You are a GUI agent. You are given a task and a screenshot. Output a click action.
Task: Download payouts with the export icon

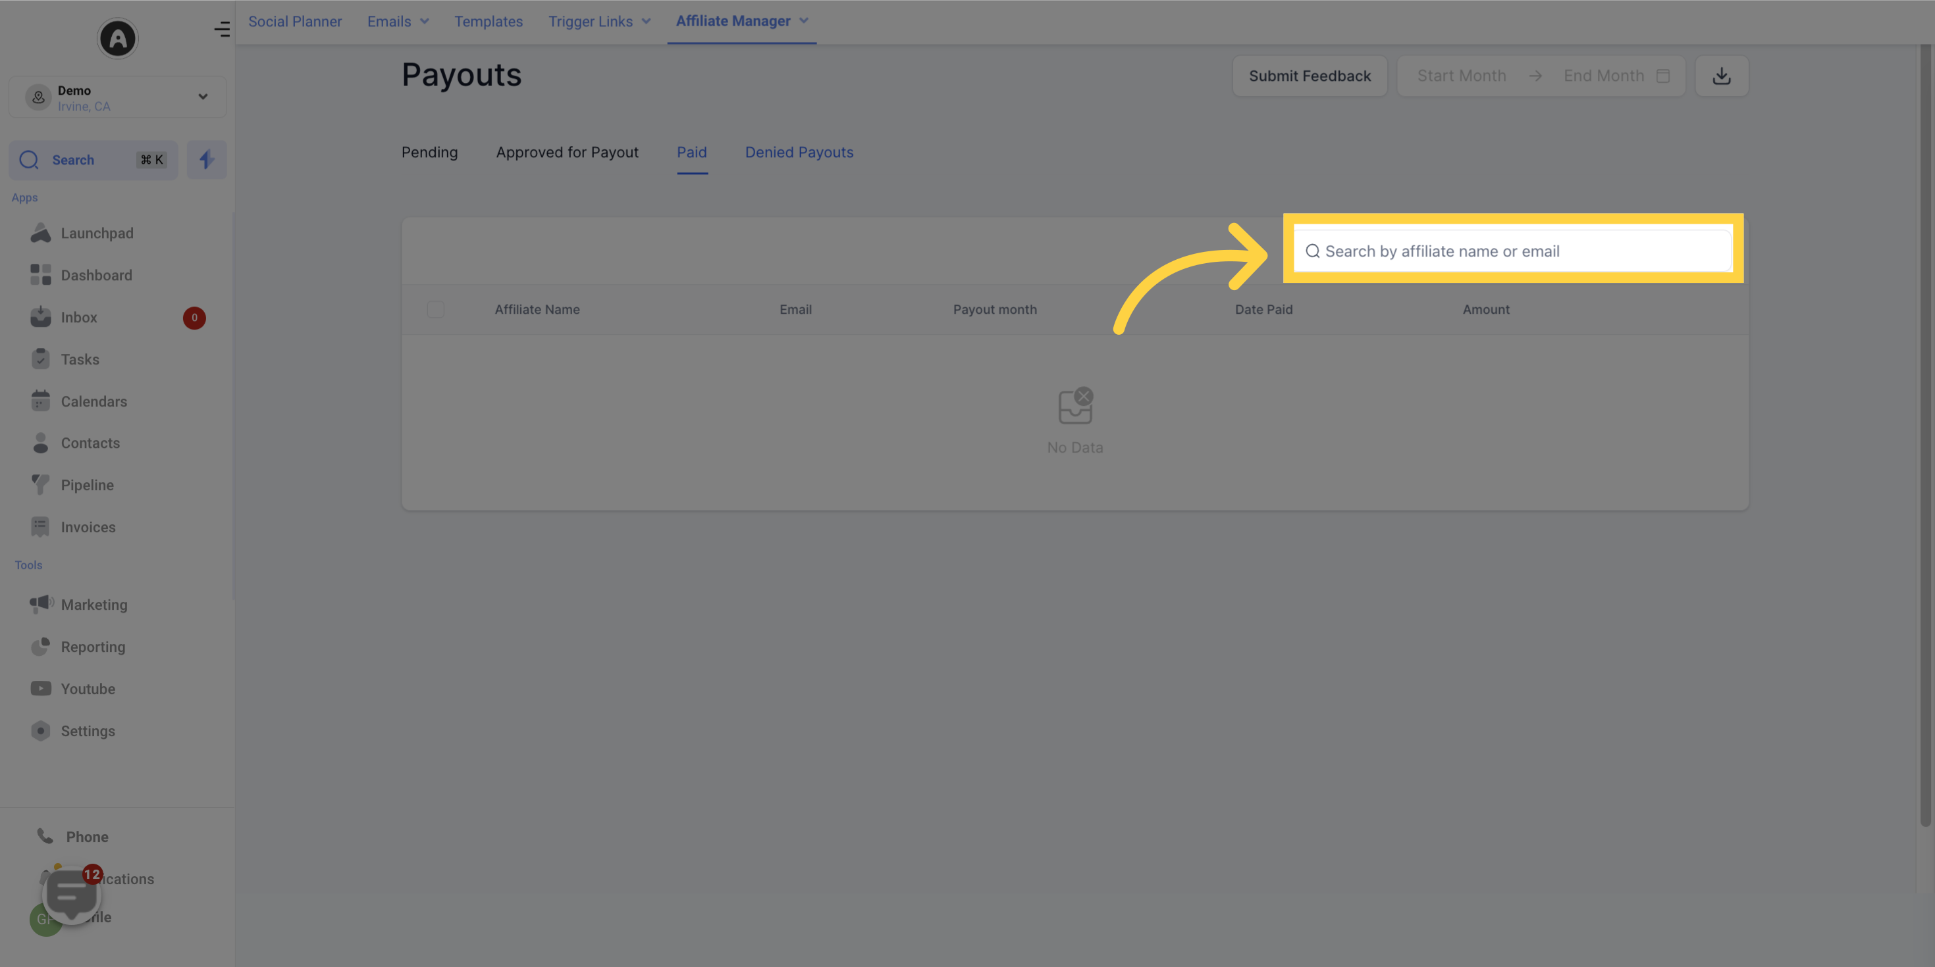coord(1722,76)
